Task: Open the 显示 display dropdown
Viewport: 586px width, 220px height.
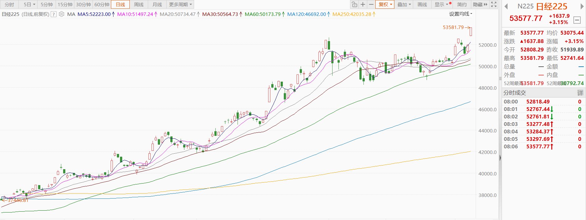Action: click(x=442, y=4)
